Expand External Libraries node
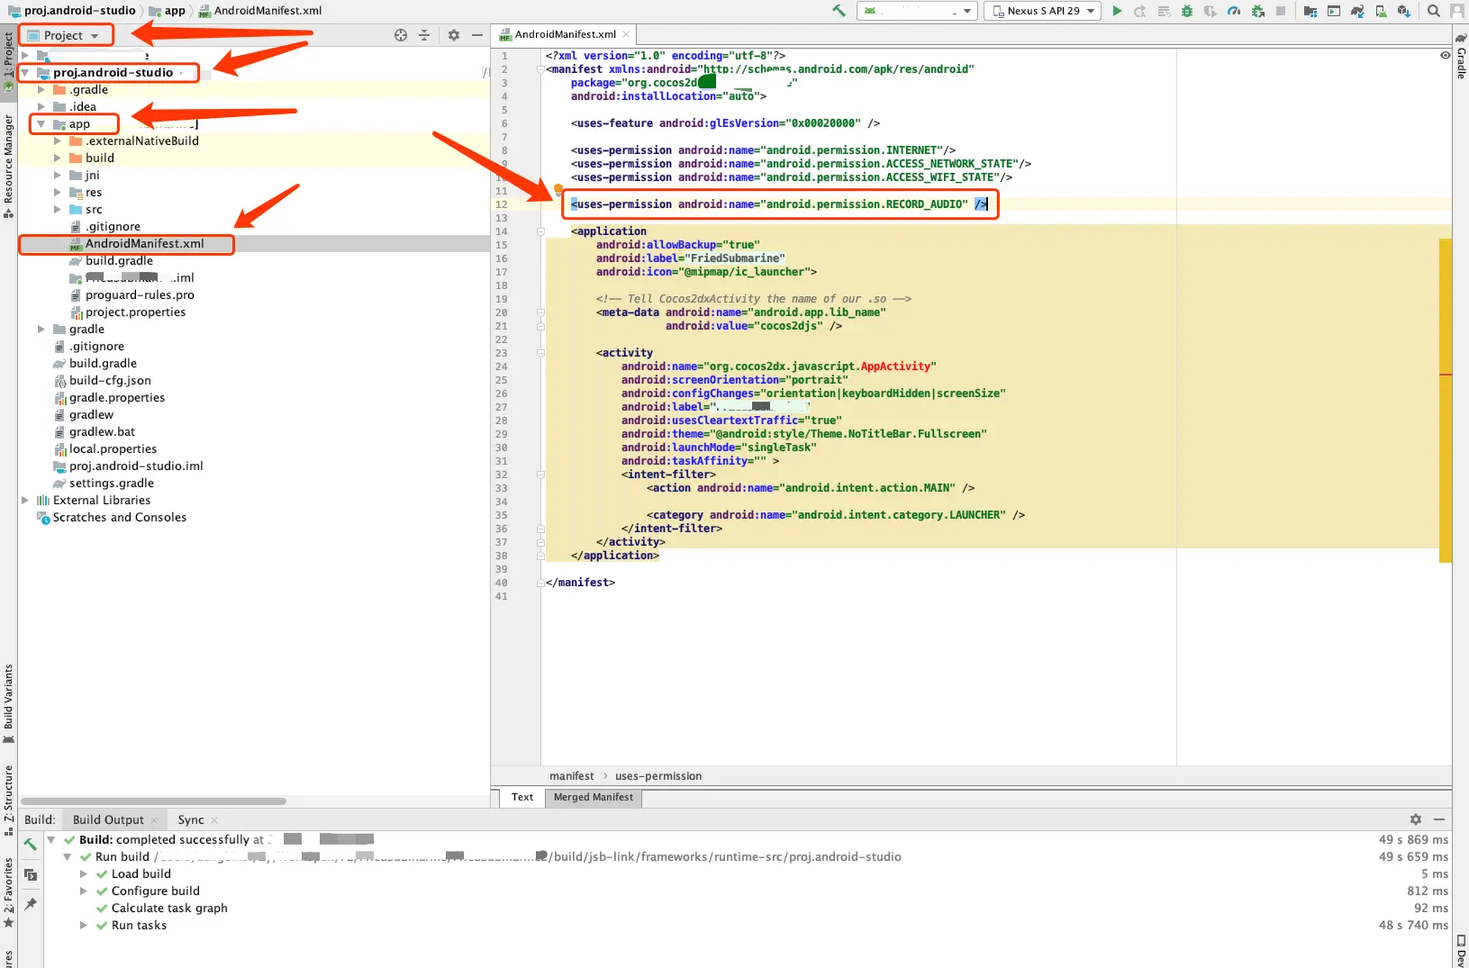The height and width of the screenshot is (968, 1469). [x=25, y=500]
